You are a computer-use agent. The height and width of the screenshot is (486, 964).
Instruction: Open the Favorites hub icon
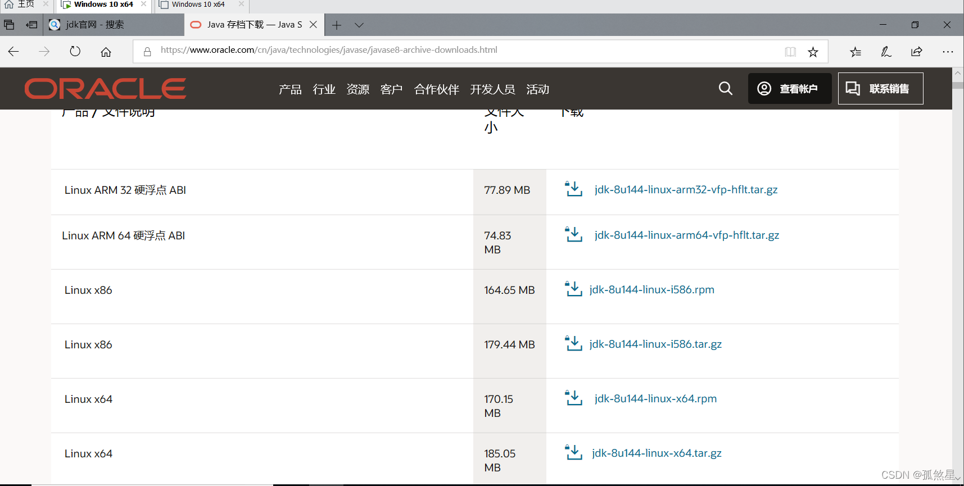[856, 52]
